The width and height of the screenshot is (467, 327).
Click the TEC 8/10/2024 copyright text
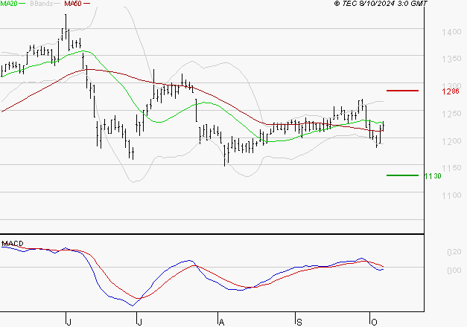(381, 3)
